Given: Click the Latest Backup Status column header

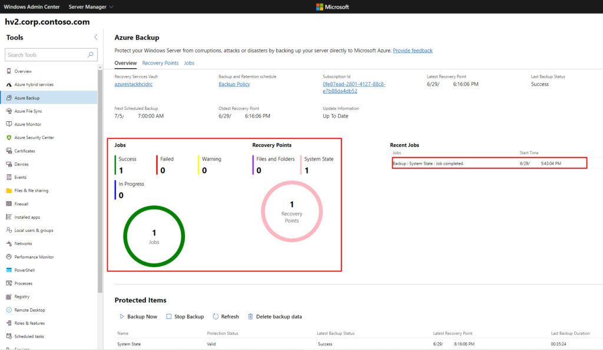Looking at the screenshot, I should pos(335,333).
